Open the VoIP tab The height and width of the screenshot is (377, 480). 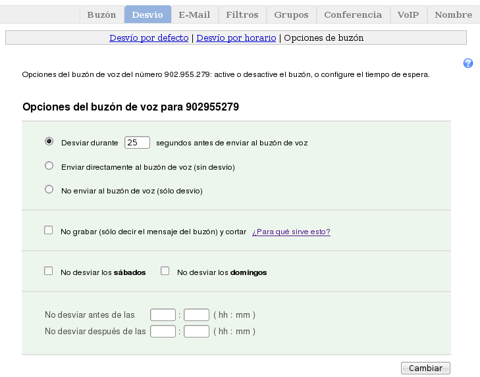408,14
